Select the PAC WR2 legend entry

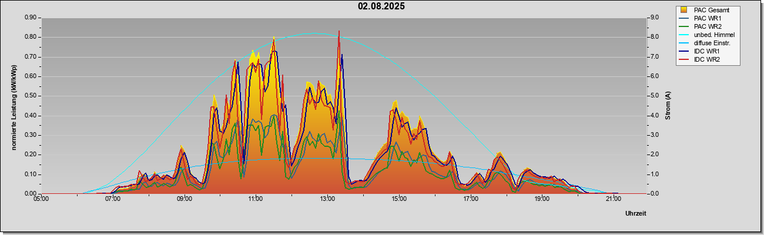(707, 26)
